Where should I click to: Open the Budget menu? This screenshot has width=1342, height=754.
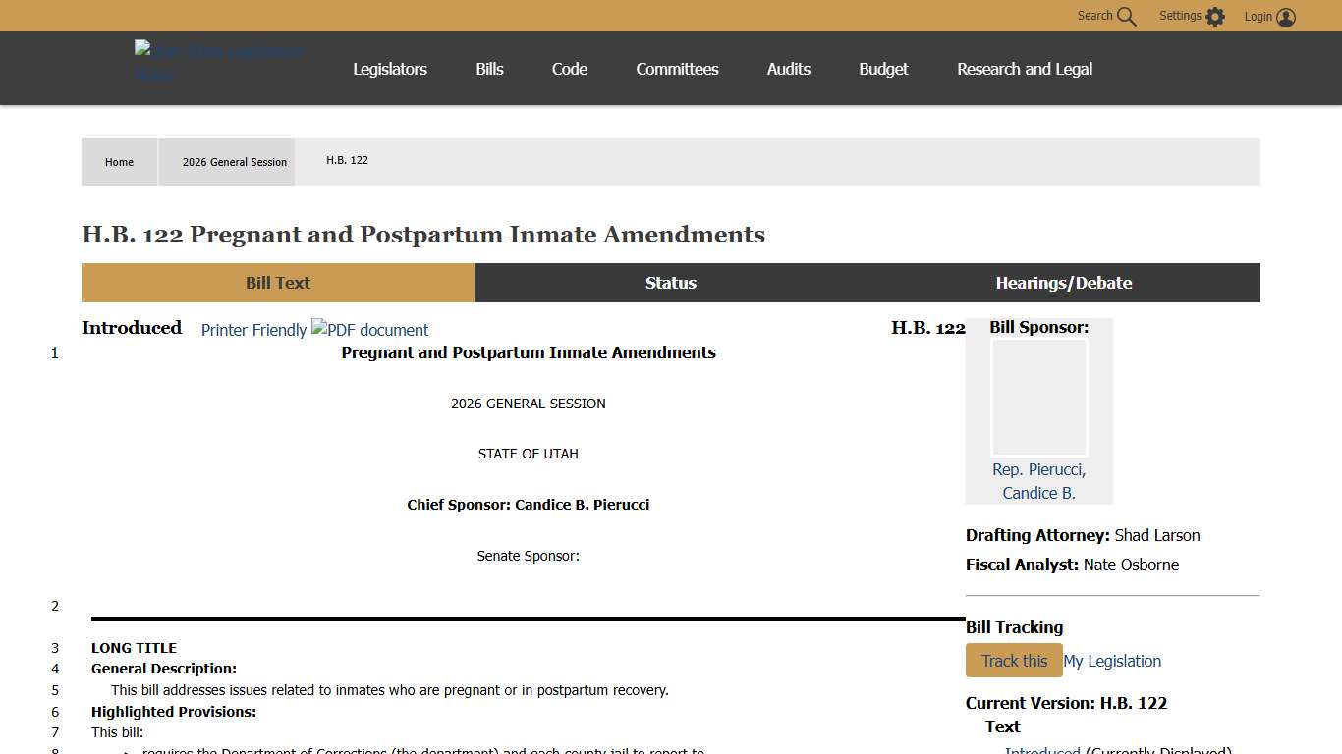click(x=883, y=69)
